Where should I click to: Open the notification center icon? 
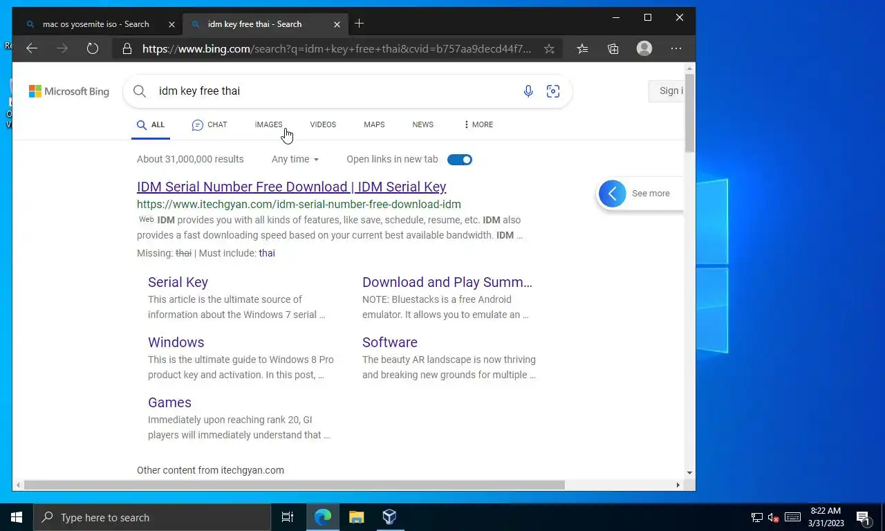864,517
